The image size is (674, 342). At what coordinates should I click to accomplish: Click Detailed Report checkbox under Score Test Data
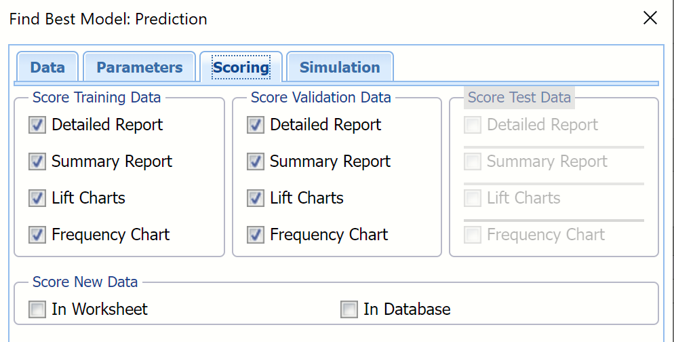tap(473, 126)
